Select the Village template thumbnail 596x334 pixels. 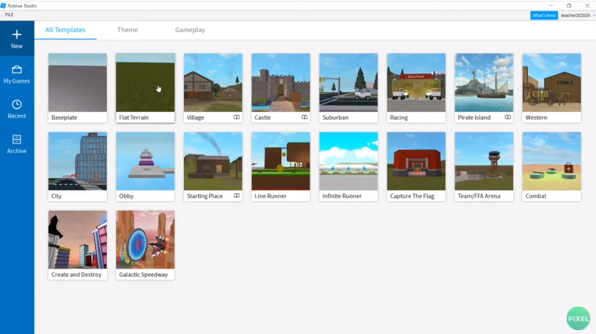[x=213, y=83]
